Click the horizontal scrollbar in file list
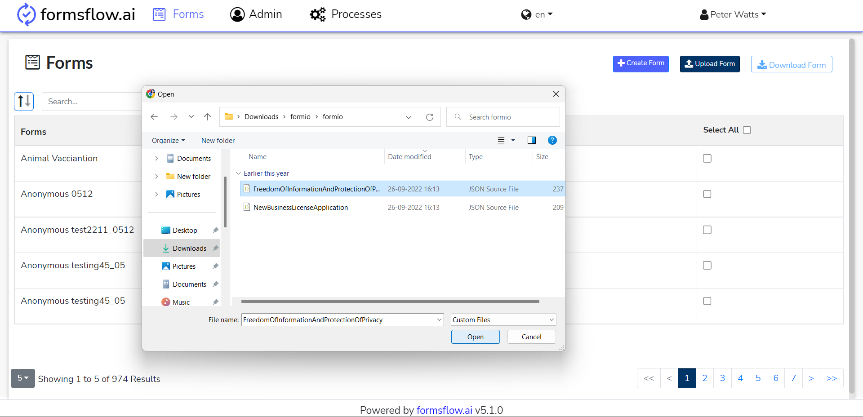This screenshot has height=417, width=863. coord(390,302)
